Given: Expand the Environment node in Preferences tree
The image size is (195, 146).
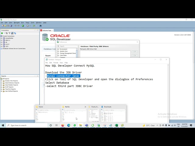Looking at the screenshot, I should 58,49.
